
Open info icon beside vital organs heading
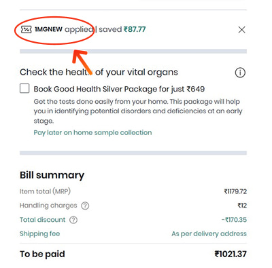coord(240,73)
